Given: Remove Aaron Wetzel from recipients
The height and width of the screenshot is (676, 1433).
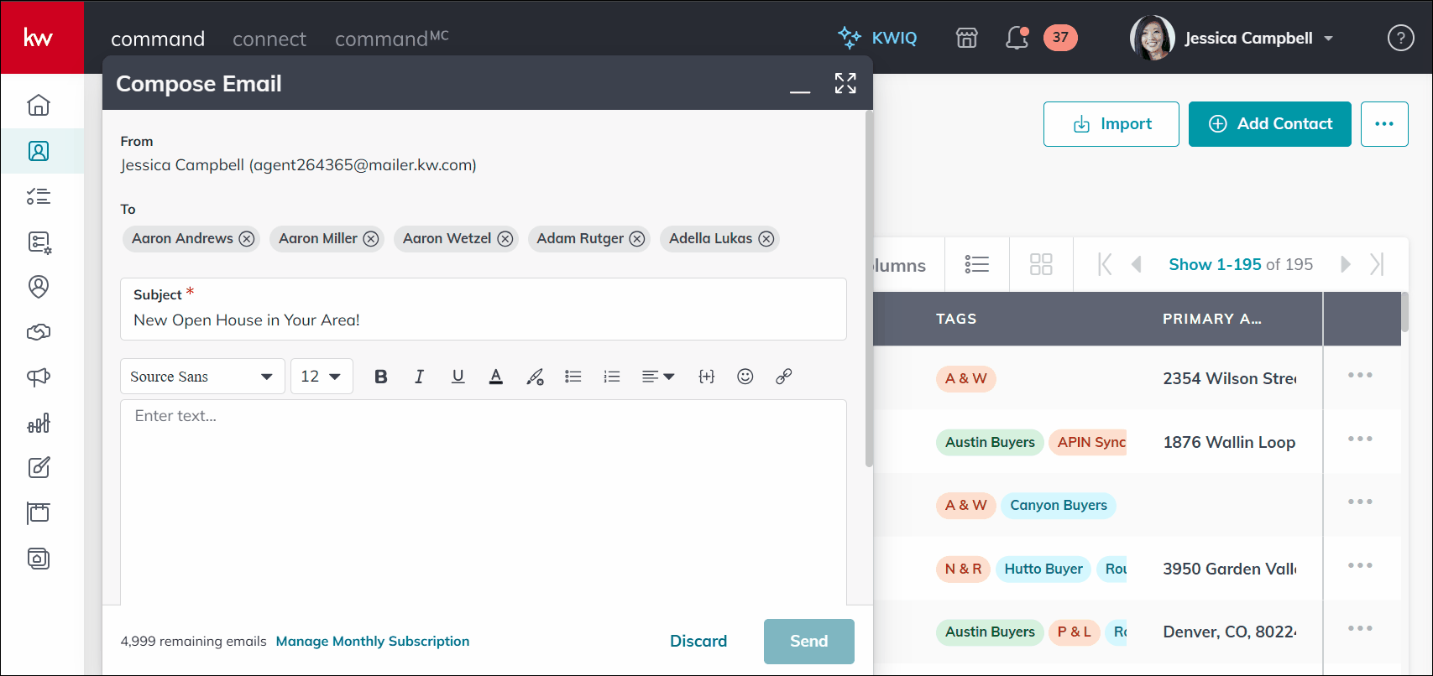Looking at the screenshot, I should 505,239.
